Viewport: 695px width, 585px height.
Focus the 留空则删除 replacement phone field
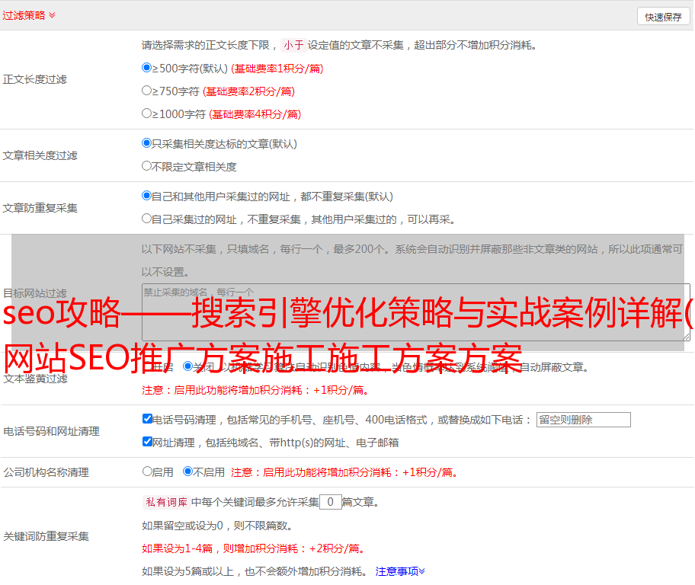click(583, 420)
